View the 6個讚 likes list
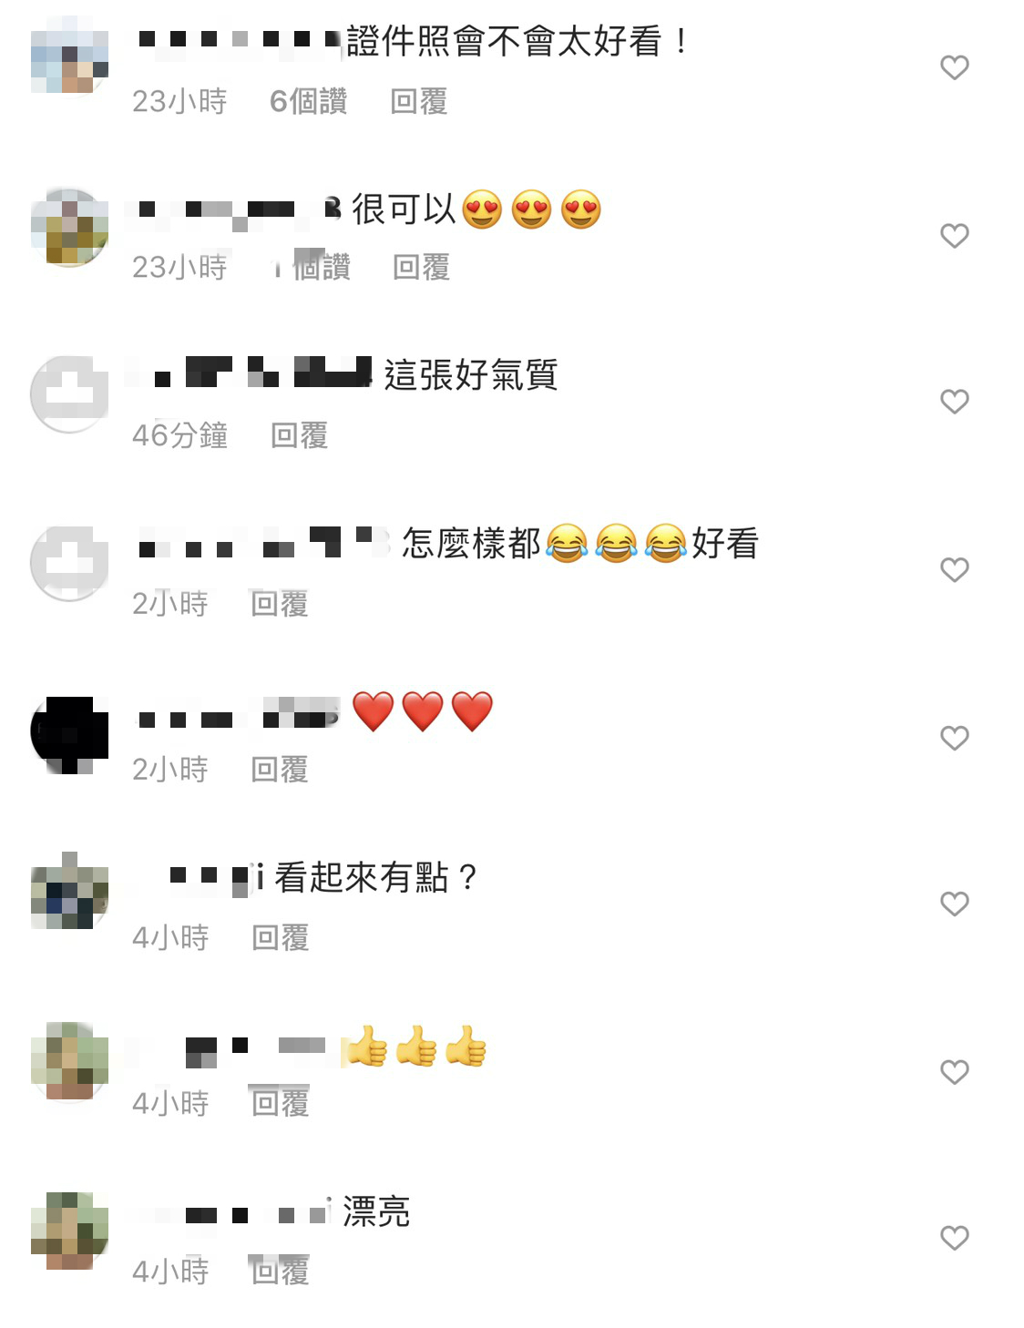The width and height of the screenshot is (1024, 1328). point(309,101)
